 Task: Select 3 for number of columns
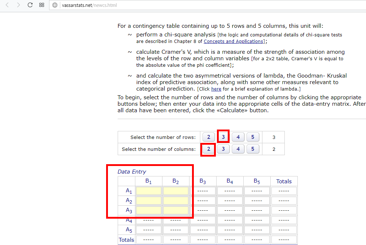(223, 149)
